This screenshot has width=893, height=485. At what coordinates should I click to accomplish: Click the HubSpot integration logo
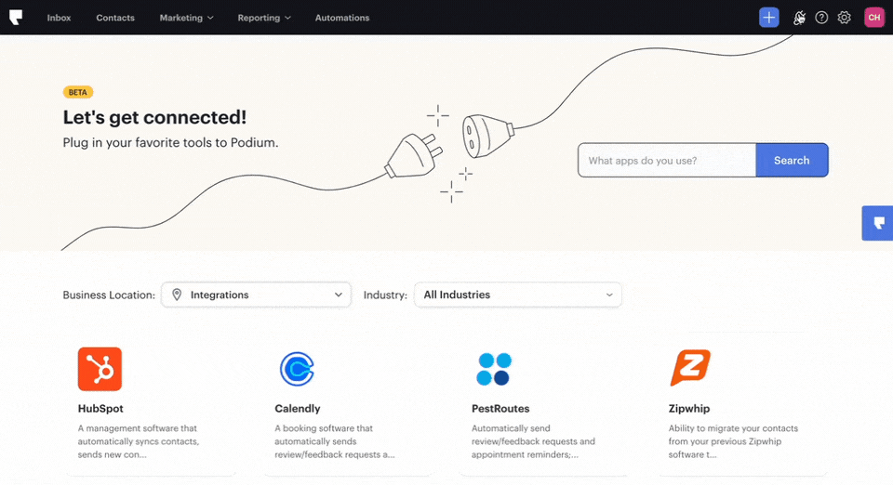pos(100,369)
